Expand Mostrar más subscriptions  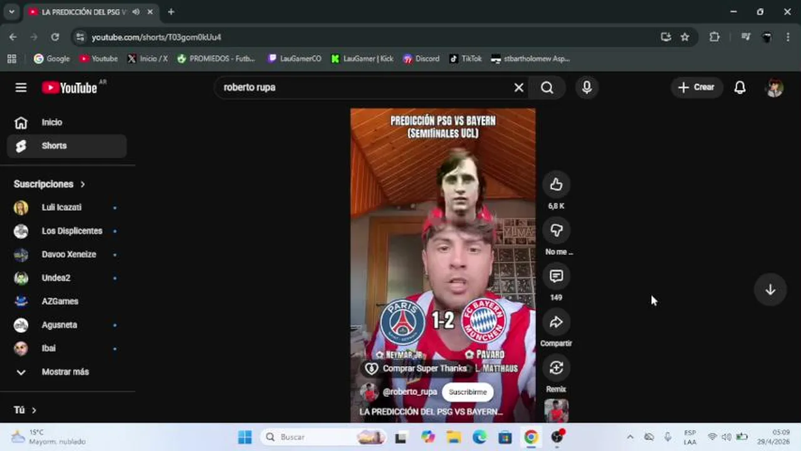(x=67, y=372)
